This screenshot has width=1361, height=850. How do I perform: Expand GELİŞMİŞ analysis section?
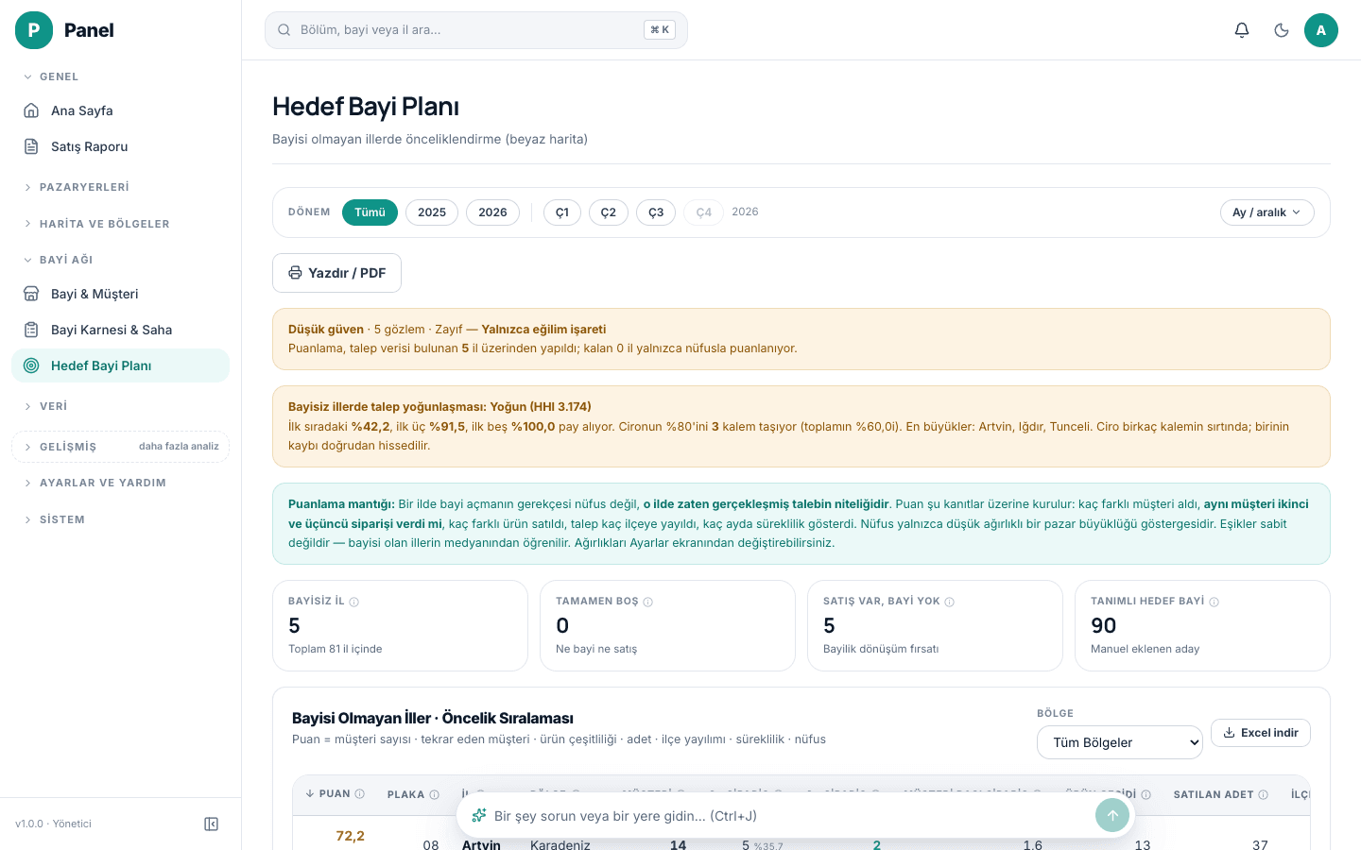tap(120, 447)
